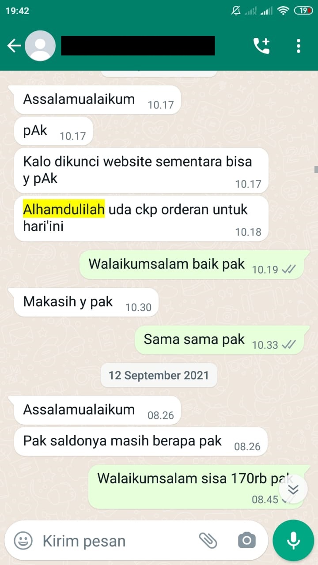Image resolution: width=318 pixels, height=565 pixels.
Task: Tap double check marks on Sama sama pak
Action: [289, 345]
